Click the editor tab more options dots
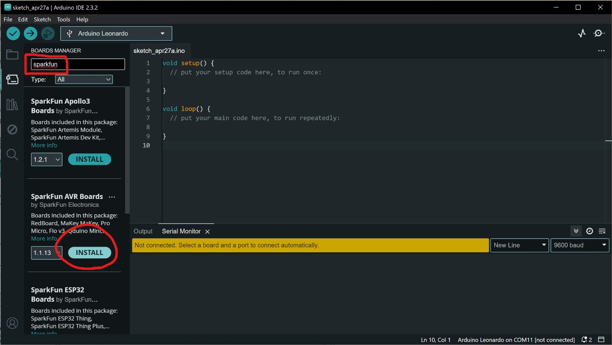This screenshot has height=345, width=612. [601, 51]
